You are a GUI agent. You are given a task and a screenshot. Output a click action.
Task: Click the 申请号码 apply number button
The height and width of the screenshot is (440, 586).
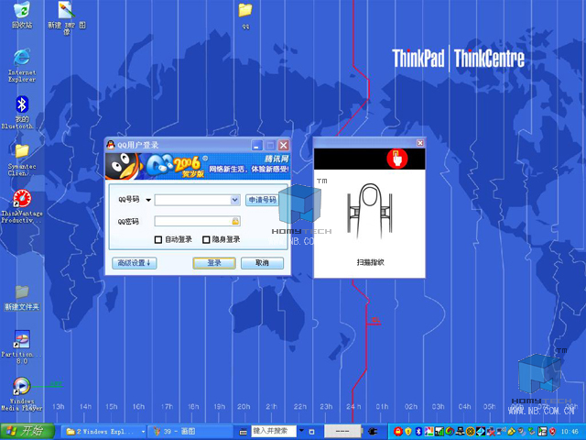pos(261,199)
